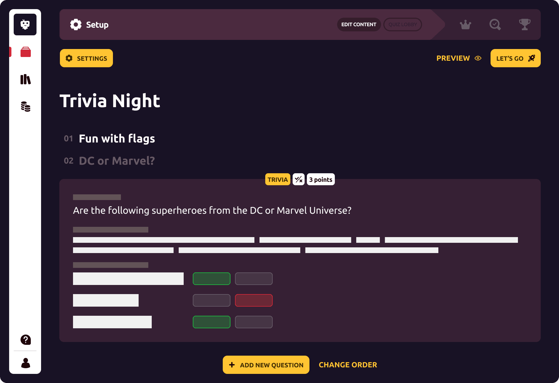Open the coins stack sidebar icon

pyautogui.click(x=26, y=107)
